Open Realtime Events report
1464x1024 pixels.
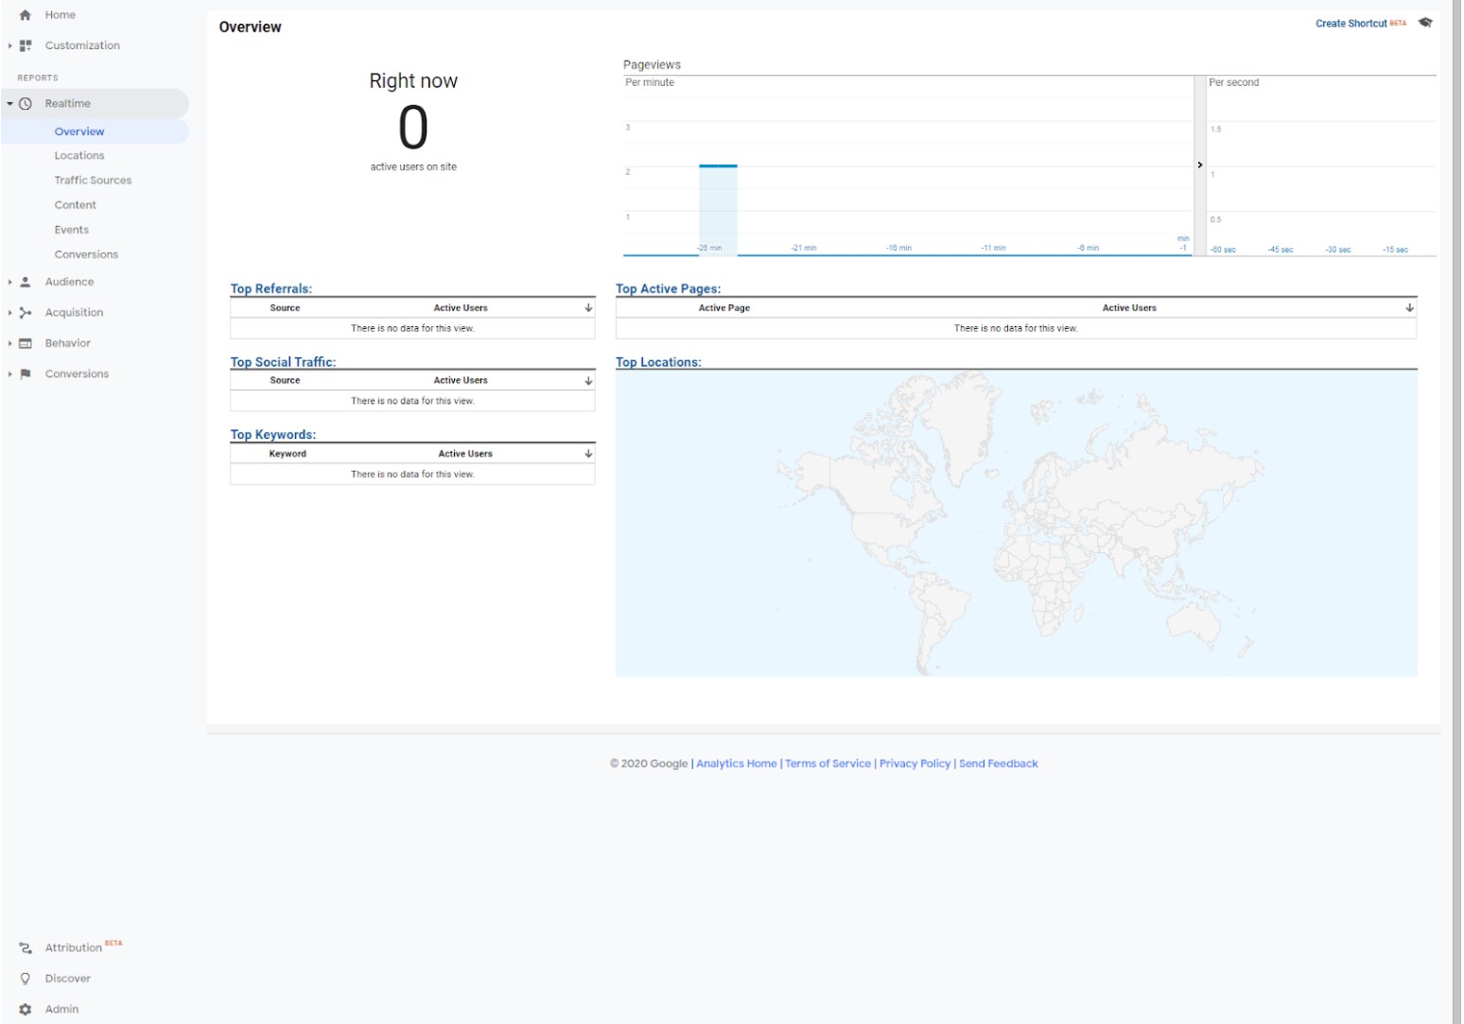tap(72, 230)
